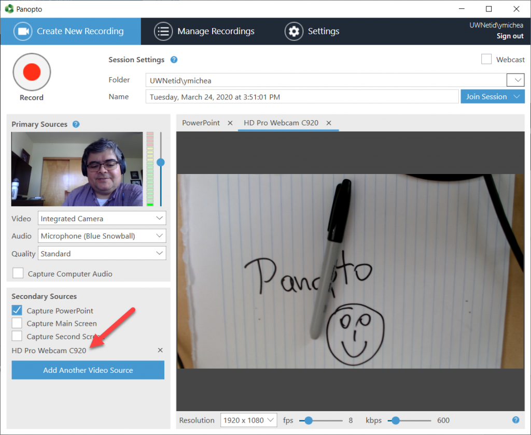This screenshot has width=531, height=435.
Task: Click help icon beside Primary Sources
Action: [76, 124]
